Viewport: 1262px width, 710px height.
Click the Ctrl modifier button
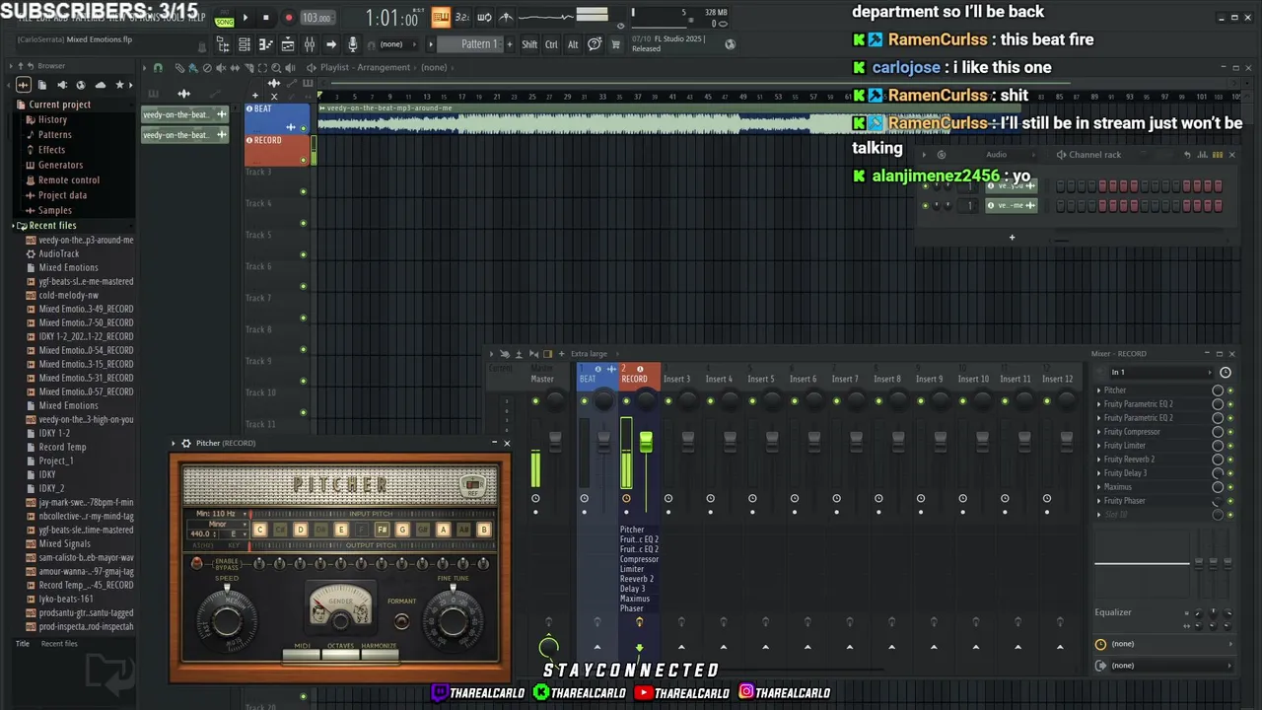(x=551, y=44)
